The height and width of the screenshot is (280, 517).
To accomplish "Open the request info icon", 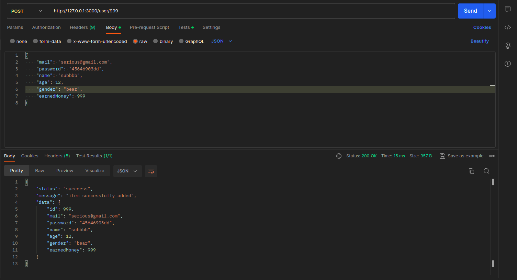I will [507, 64].
